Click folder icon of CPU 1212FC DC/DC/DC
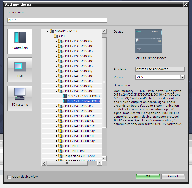The image size is (192, 188). [x=60, y=116]
